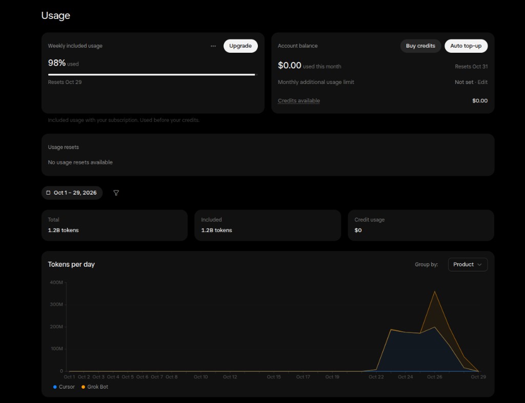Viewport: 525px width, 403px height.
Task: Click the Usage page heading
Action: click(x=55, y=15)
